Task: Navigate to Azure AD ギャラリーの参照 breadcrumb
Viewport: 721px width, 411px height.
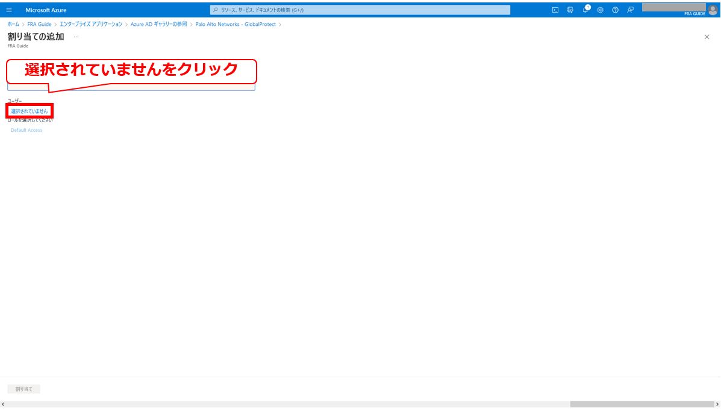Action: pos(158,24)
